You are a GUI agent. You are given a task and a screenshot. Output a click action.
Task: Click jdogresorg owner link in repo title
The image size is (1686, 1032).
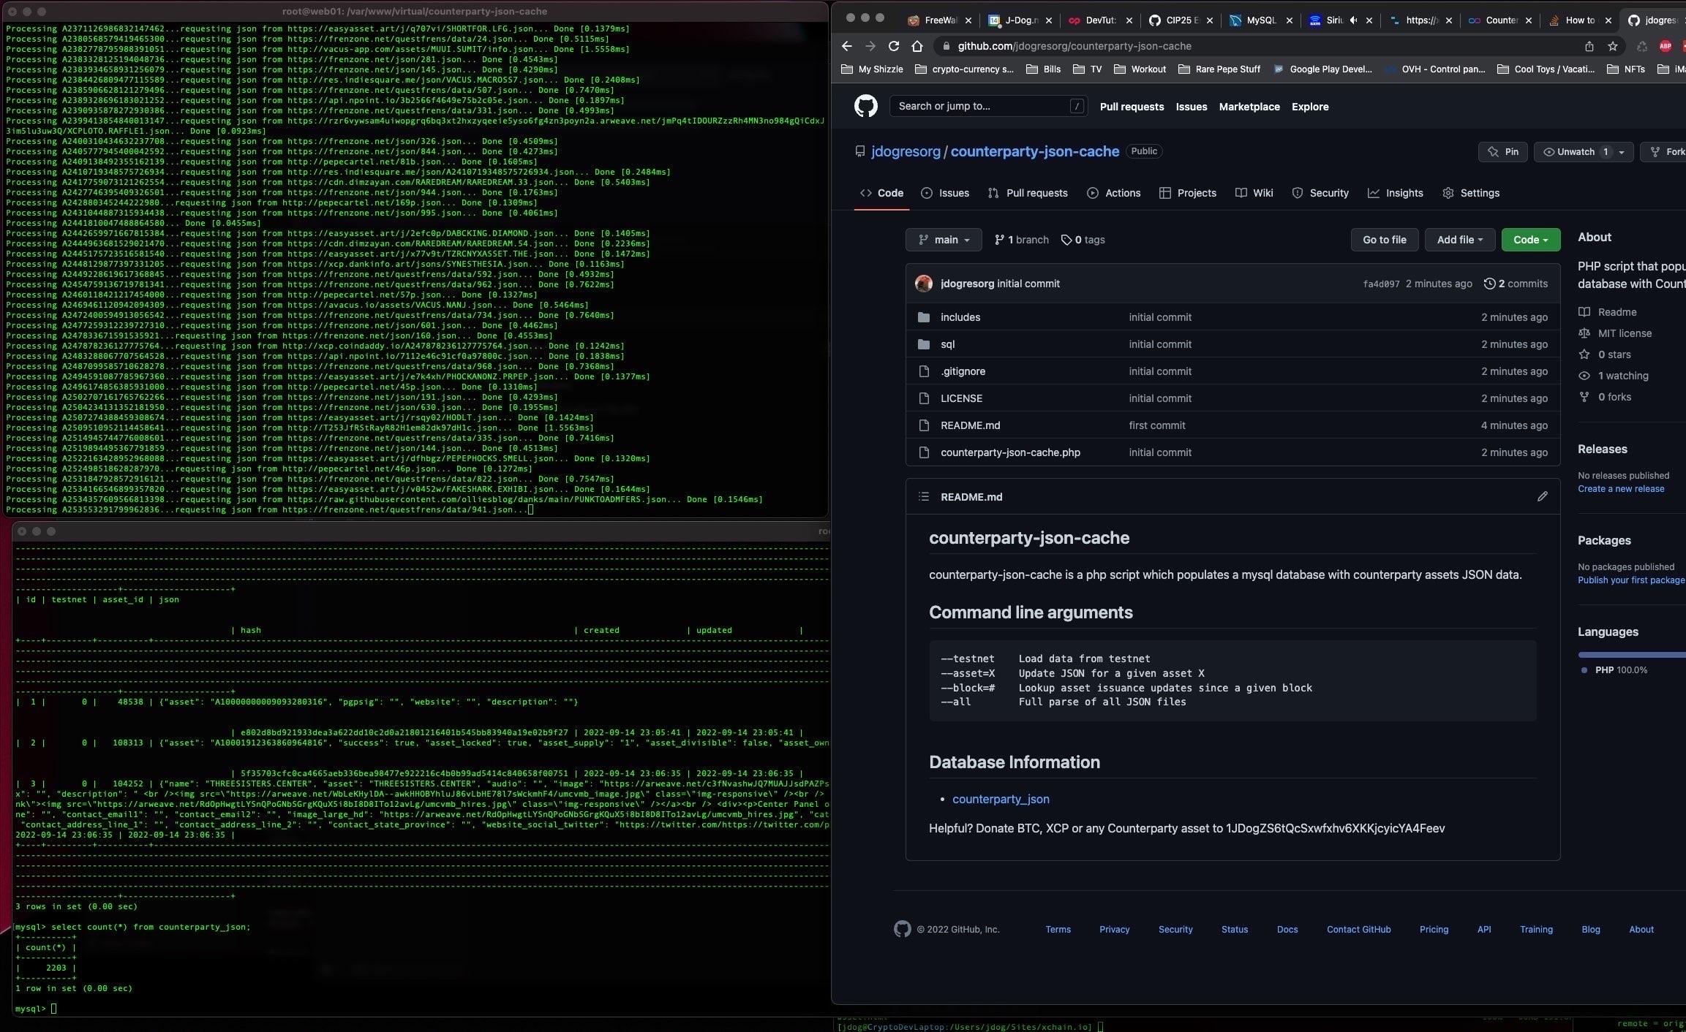click(x=906, y=151)
